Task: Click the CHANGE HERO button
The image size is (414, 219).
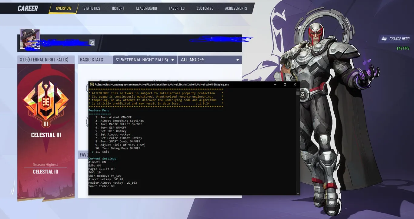Action: pyautogui.click(x=396, y=39)
